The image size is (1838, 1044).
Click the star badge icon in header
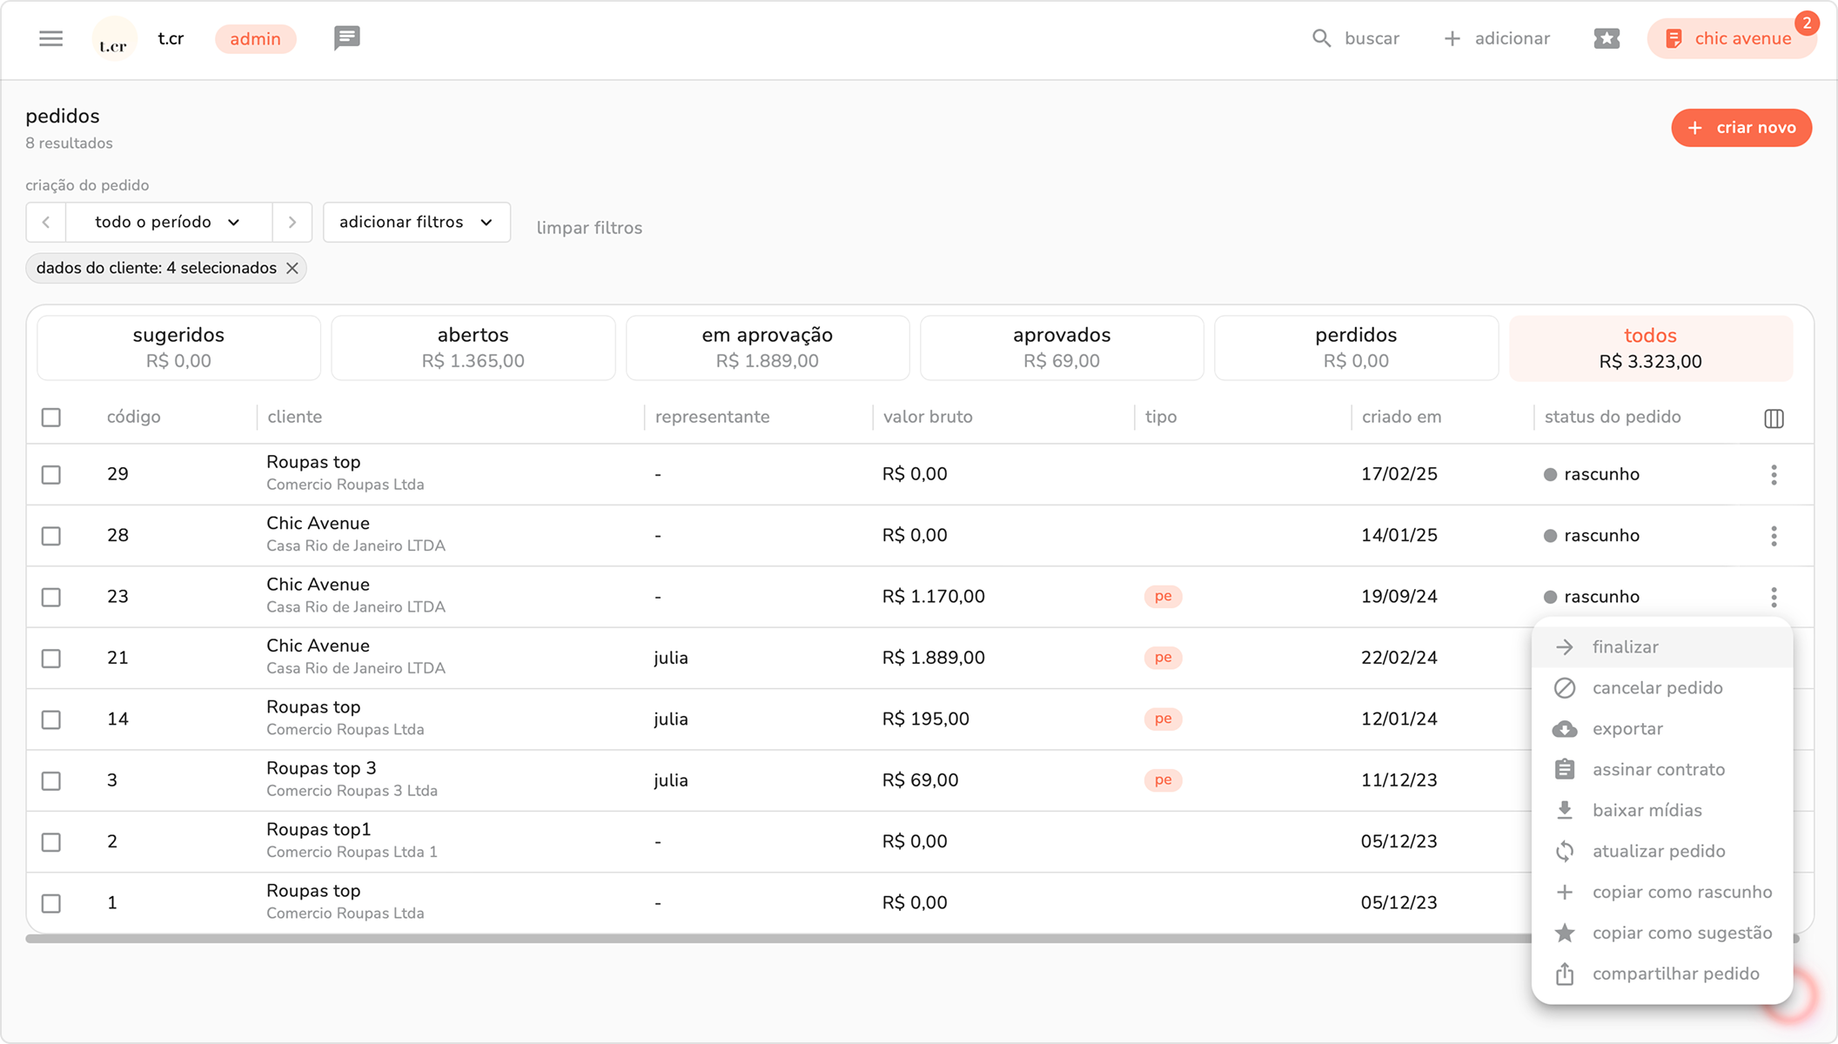click(x=1607, y=38)
